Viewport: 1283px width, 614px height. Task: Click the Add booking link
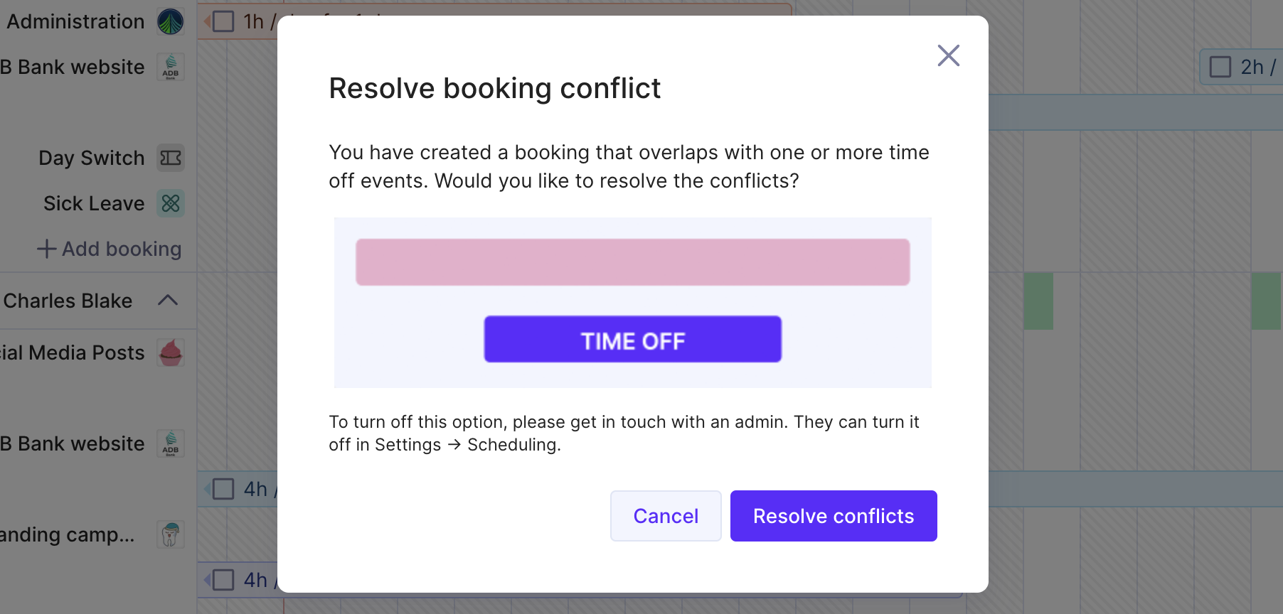click(x=110, y=249)
